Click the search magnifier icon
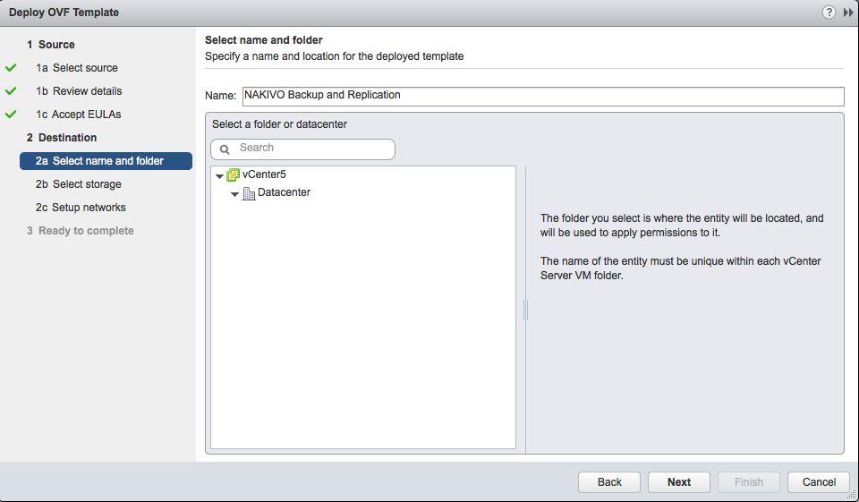This screenshot has width=859, height=502. (225, 149)
